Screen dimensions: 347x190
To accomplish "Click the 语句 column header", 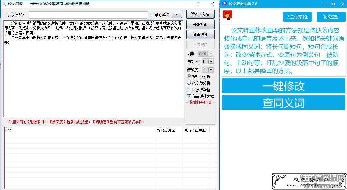I will click(80, 130).
